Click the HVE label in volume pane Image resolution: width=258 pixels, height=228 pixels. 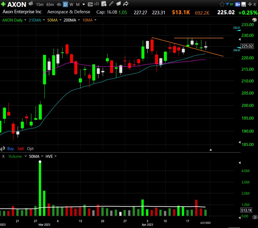tap(49, 156)
